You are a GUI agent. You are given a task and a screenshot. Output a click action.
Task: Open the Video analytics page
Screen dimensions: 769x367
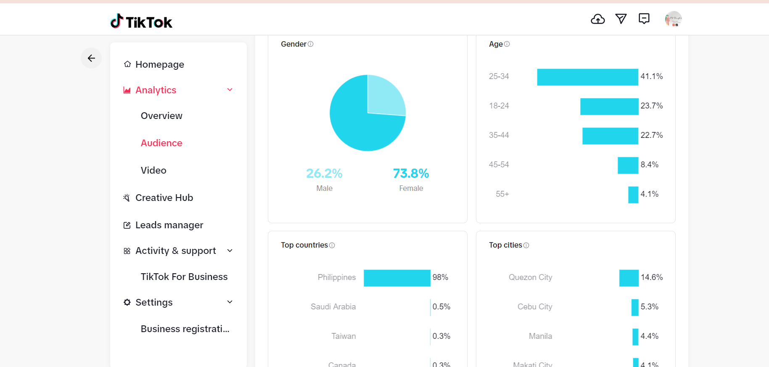coord(153,170)
